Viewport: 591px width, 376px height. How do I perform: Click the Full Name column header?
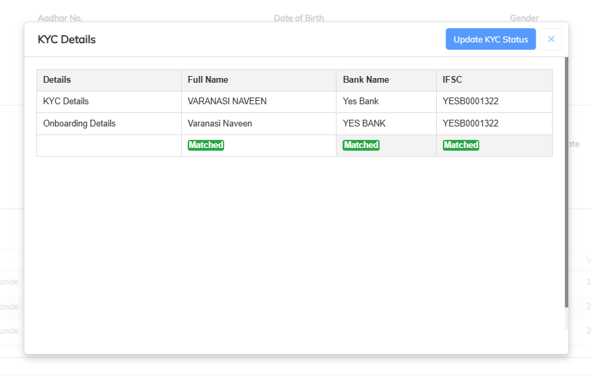point(208,79)
